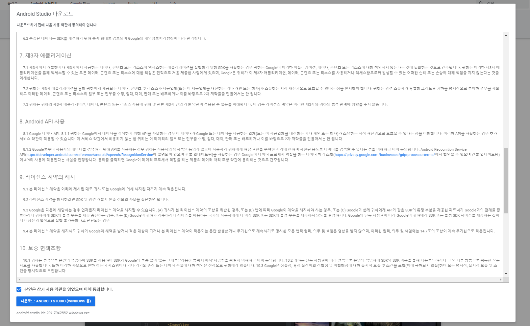Image resolution: width=530 pixels, height=326 pixels.
Task: Click clause 7.3 third-party terms text
Action: [205, 104]
